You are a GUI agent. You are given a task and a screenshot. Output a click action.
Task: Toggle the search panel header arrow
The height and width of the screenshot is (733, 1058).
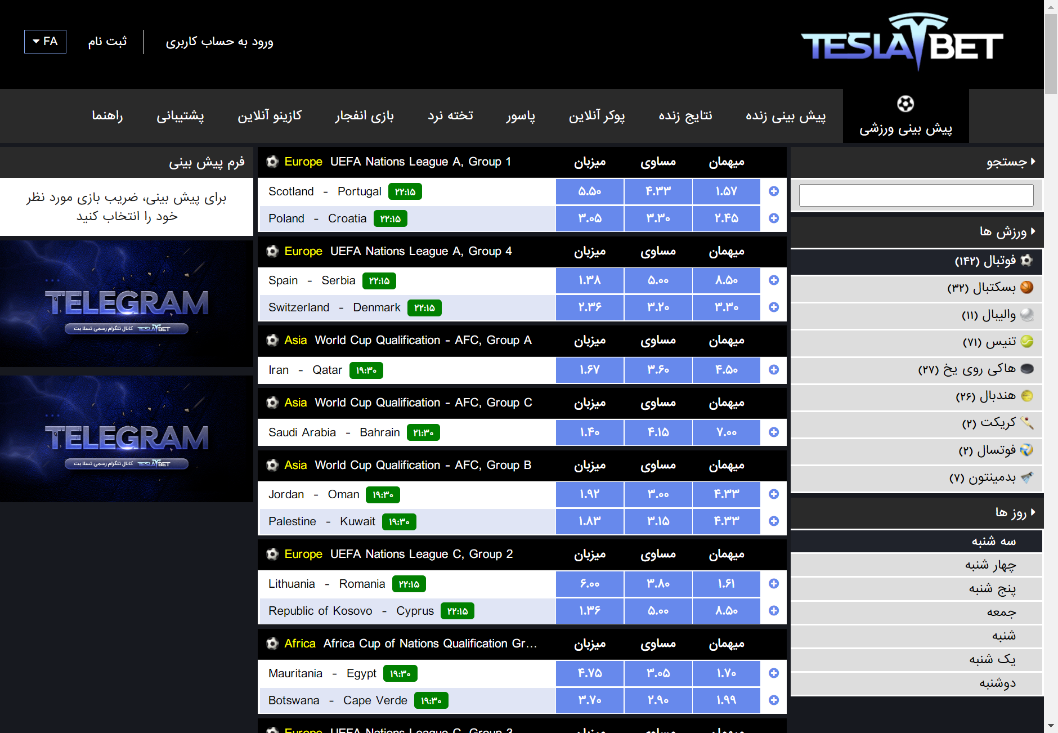(1033, 162)
